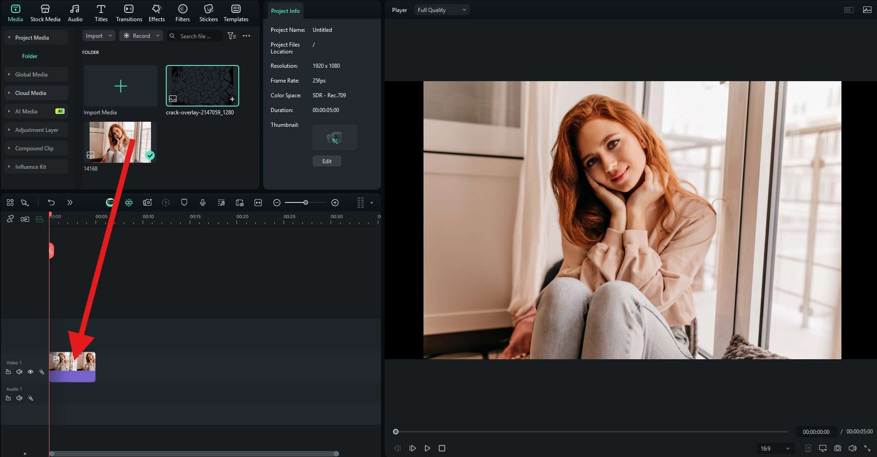Collapse the Project Media section

click(36, 37)
